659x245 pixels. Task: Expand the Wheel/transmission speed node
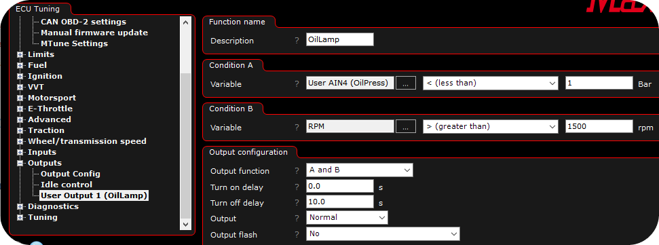pos(20,142)
